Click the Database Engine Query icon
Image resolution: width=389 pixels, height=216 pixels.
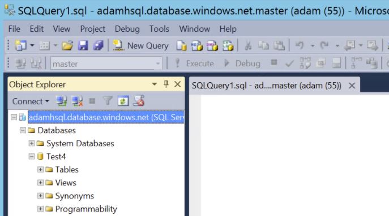[181, 46]
